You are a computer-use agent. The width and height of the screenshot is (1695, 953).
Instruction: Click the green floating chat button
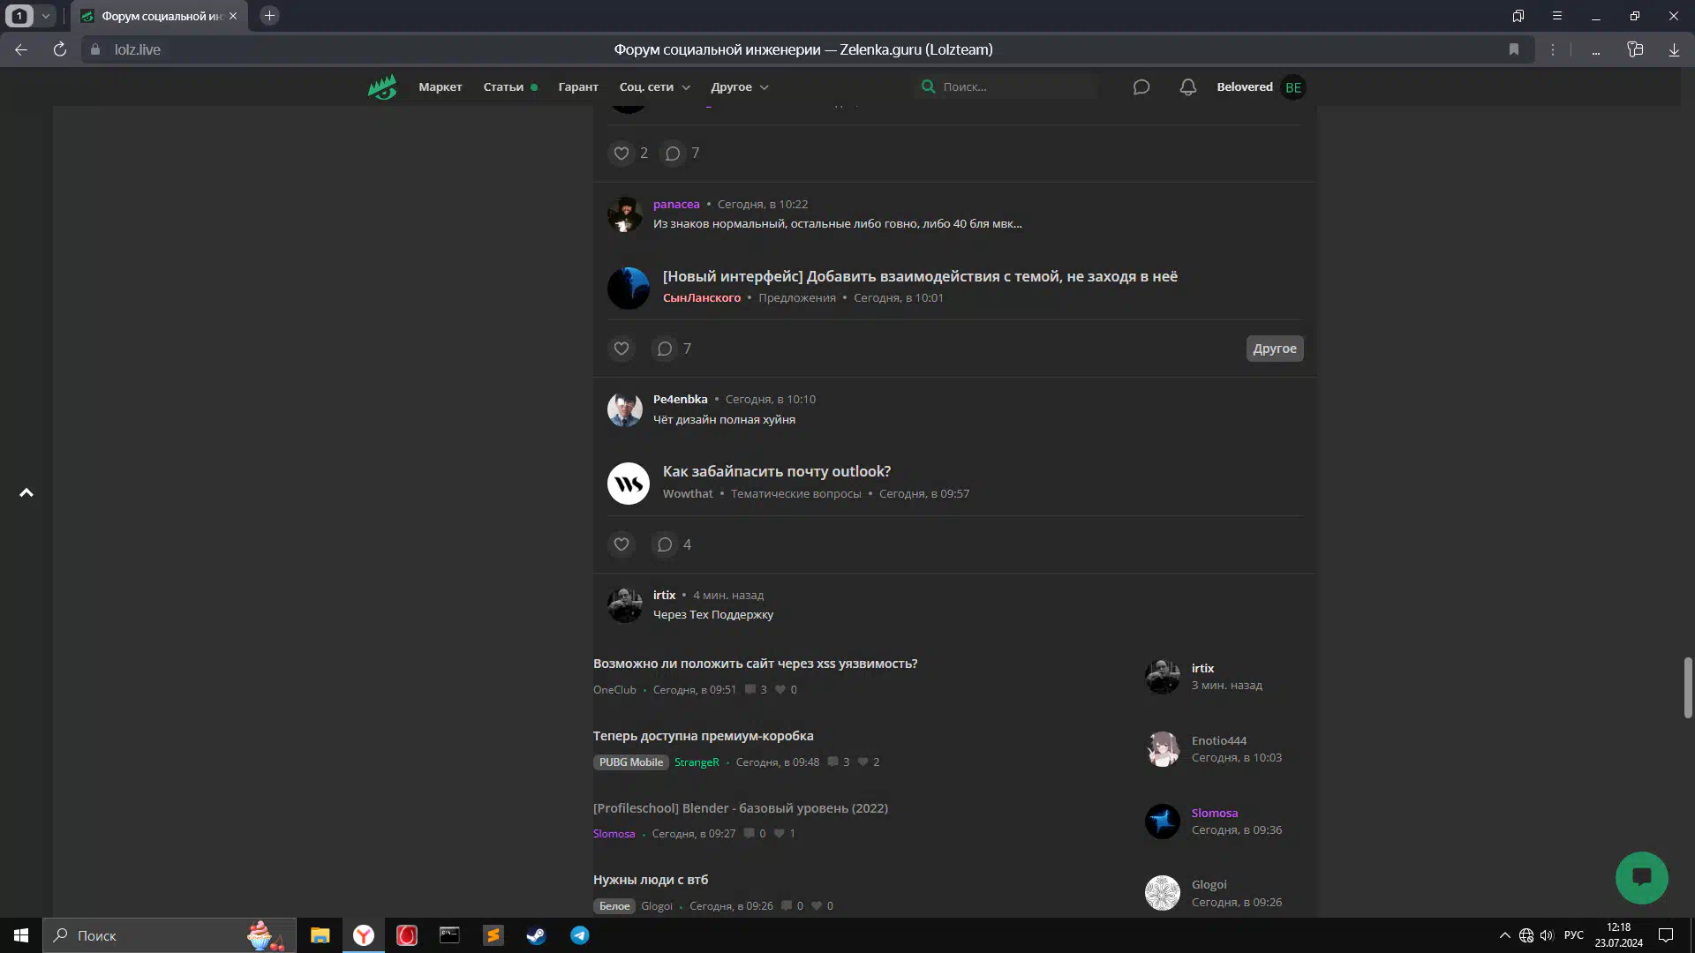coord(1641,877)
